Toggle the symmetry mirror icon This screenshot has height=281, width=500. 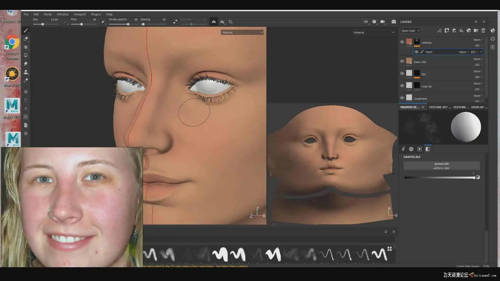click(214, 22)
